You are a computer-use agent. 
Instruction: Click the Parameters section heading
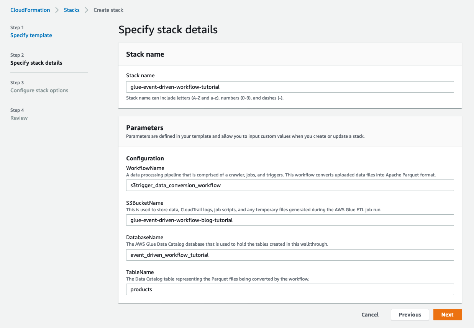pyautogui.click(x=144, y=128)
